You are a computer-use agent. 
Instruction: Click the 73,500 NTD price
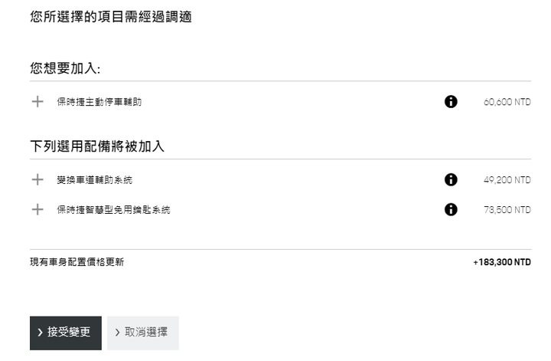(x=507, y=210)
